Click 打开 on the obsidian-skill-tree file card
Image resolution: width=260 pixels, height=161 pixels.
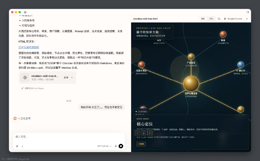pos(66,78)
